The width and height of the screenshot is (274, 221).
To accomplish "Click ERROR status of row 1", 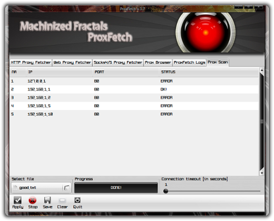I will tap(167, 81).
